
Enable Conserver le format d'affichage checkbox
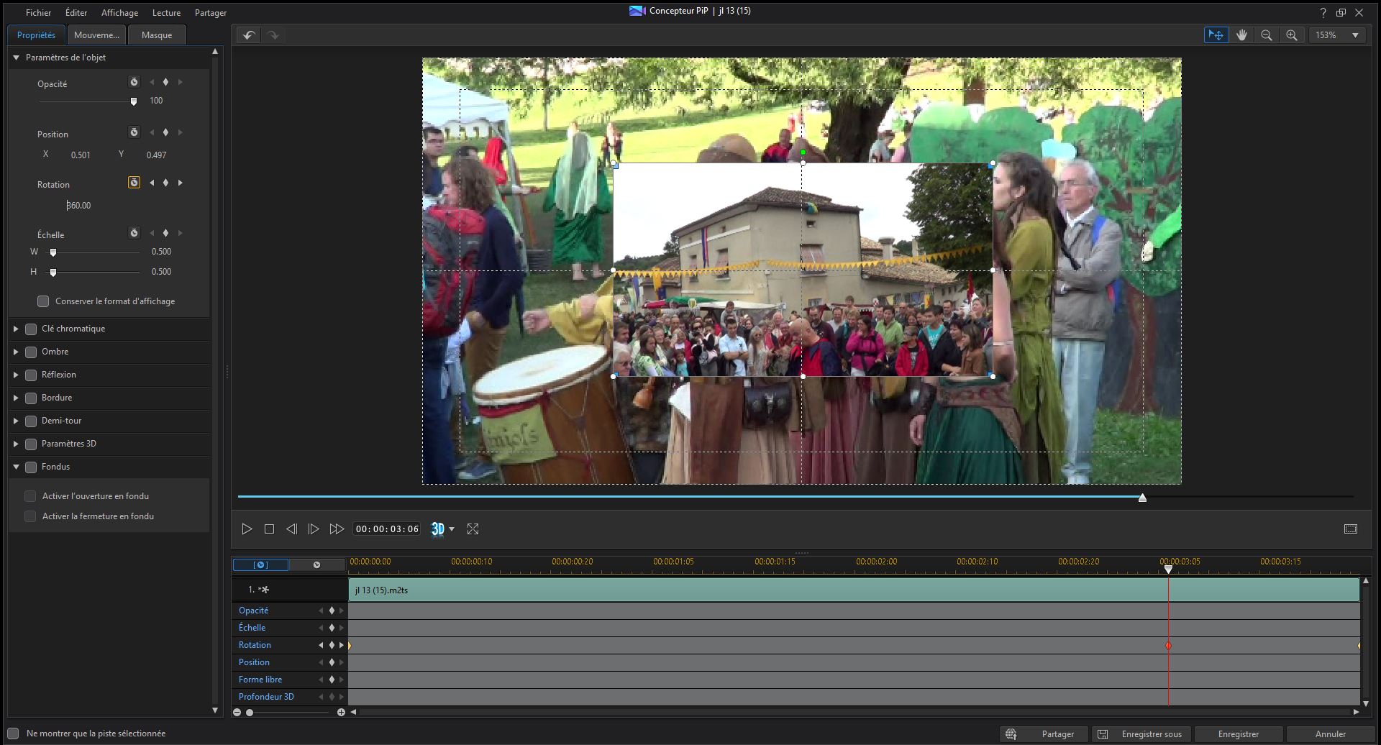[x=43, y=301]
